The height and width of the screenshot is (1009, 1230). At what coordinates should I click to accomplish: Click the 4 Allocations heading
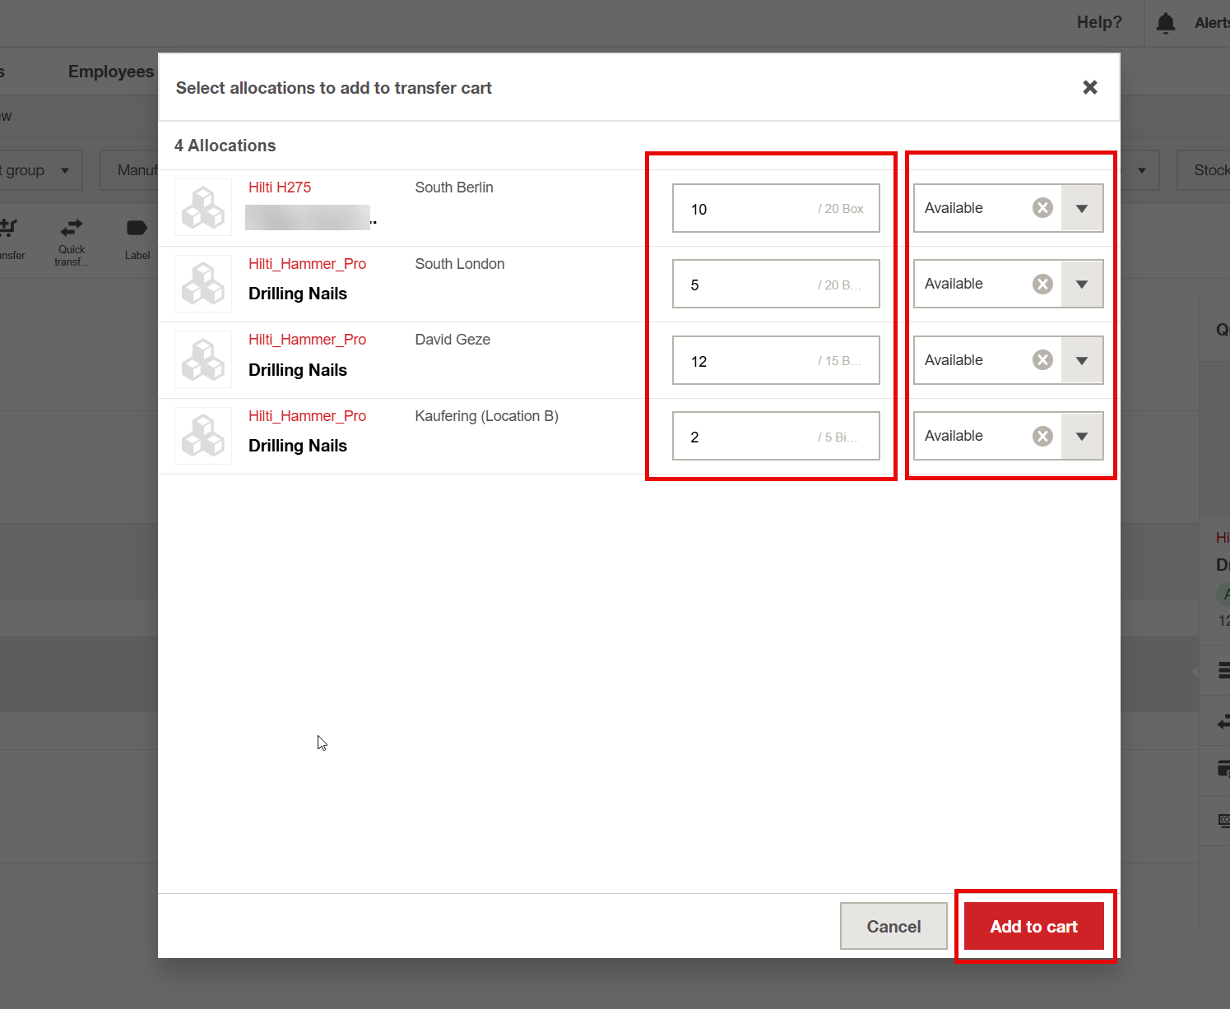pyautogui.click(x=225, y=146)
